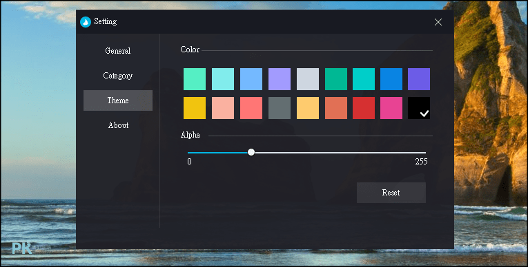Click the blue filled slider portion
The image size is (528, 267).
(x=217, y=153)
